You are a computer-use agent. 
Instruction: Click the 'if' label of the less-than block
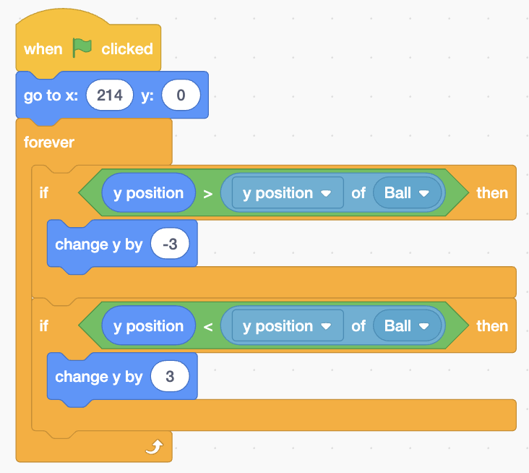44,326
